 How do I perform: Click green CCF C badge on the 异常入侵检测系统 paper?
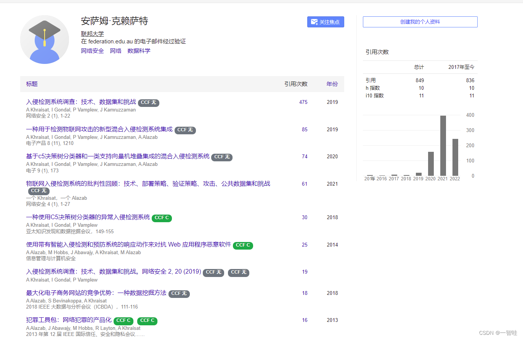[x=162, y=218]
